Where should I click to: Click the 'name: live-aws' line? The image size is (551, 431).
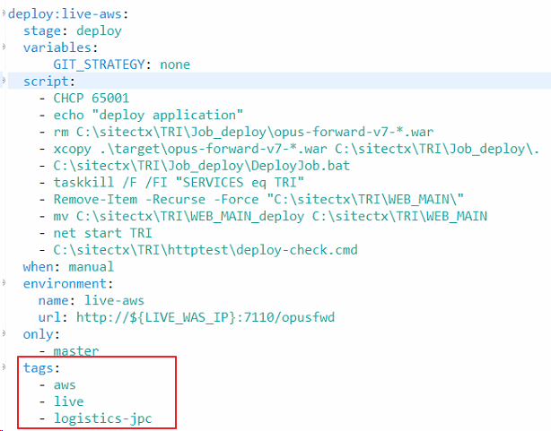point(92,300)
